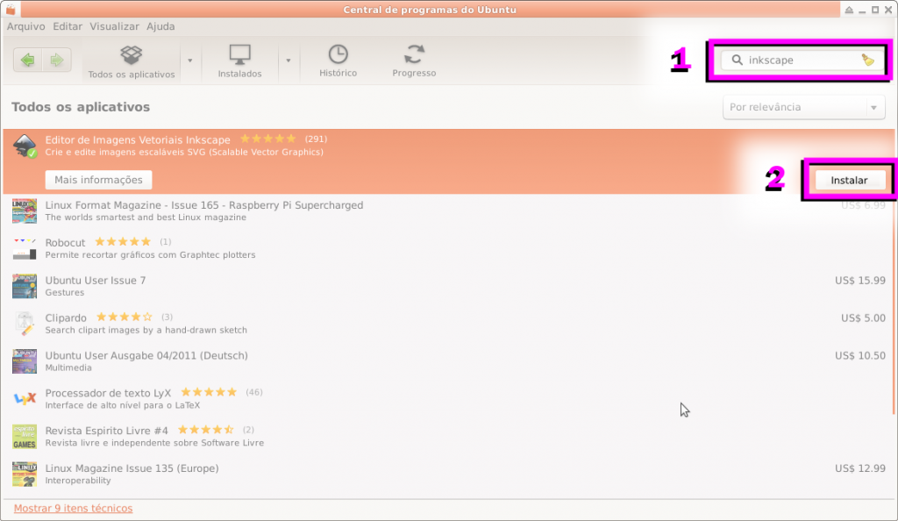Screen dimensions: 898x521
Task: Click the Robocut application icon
Action: (x=25, y=248)
